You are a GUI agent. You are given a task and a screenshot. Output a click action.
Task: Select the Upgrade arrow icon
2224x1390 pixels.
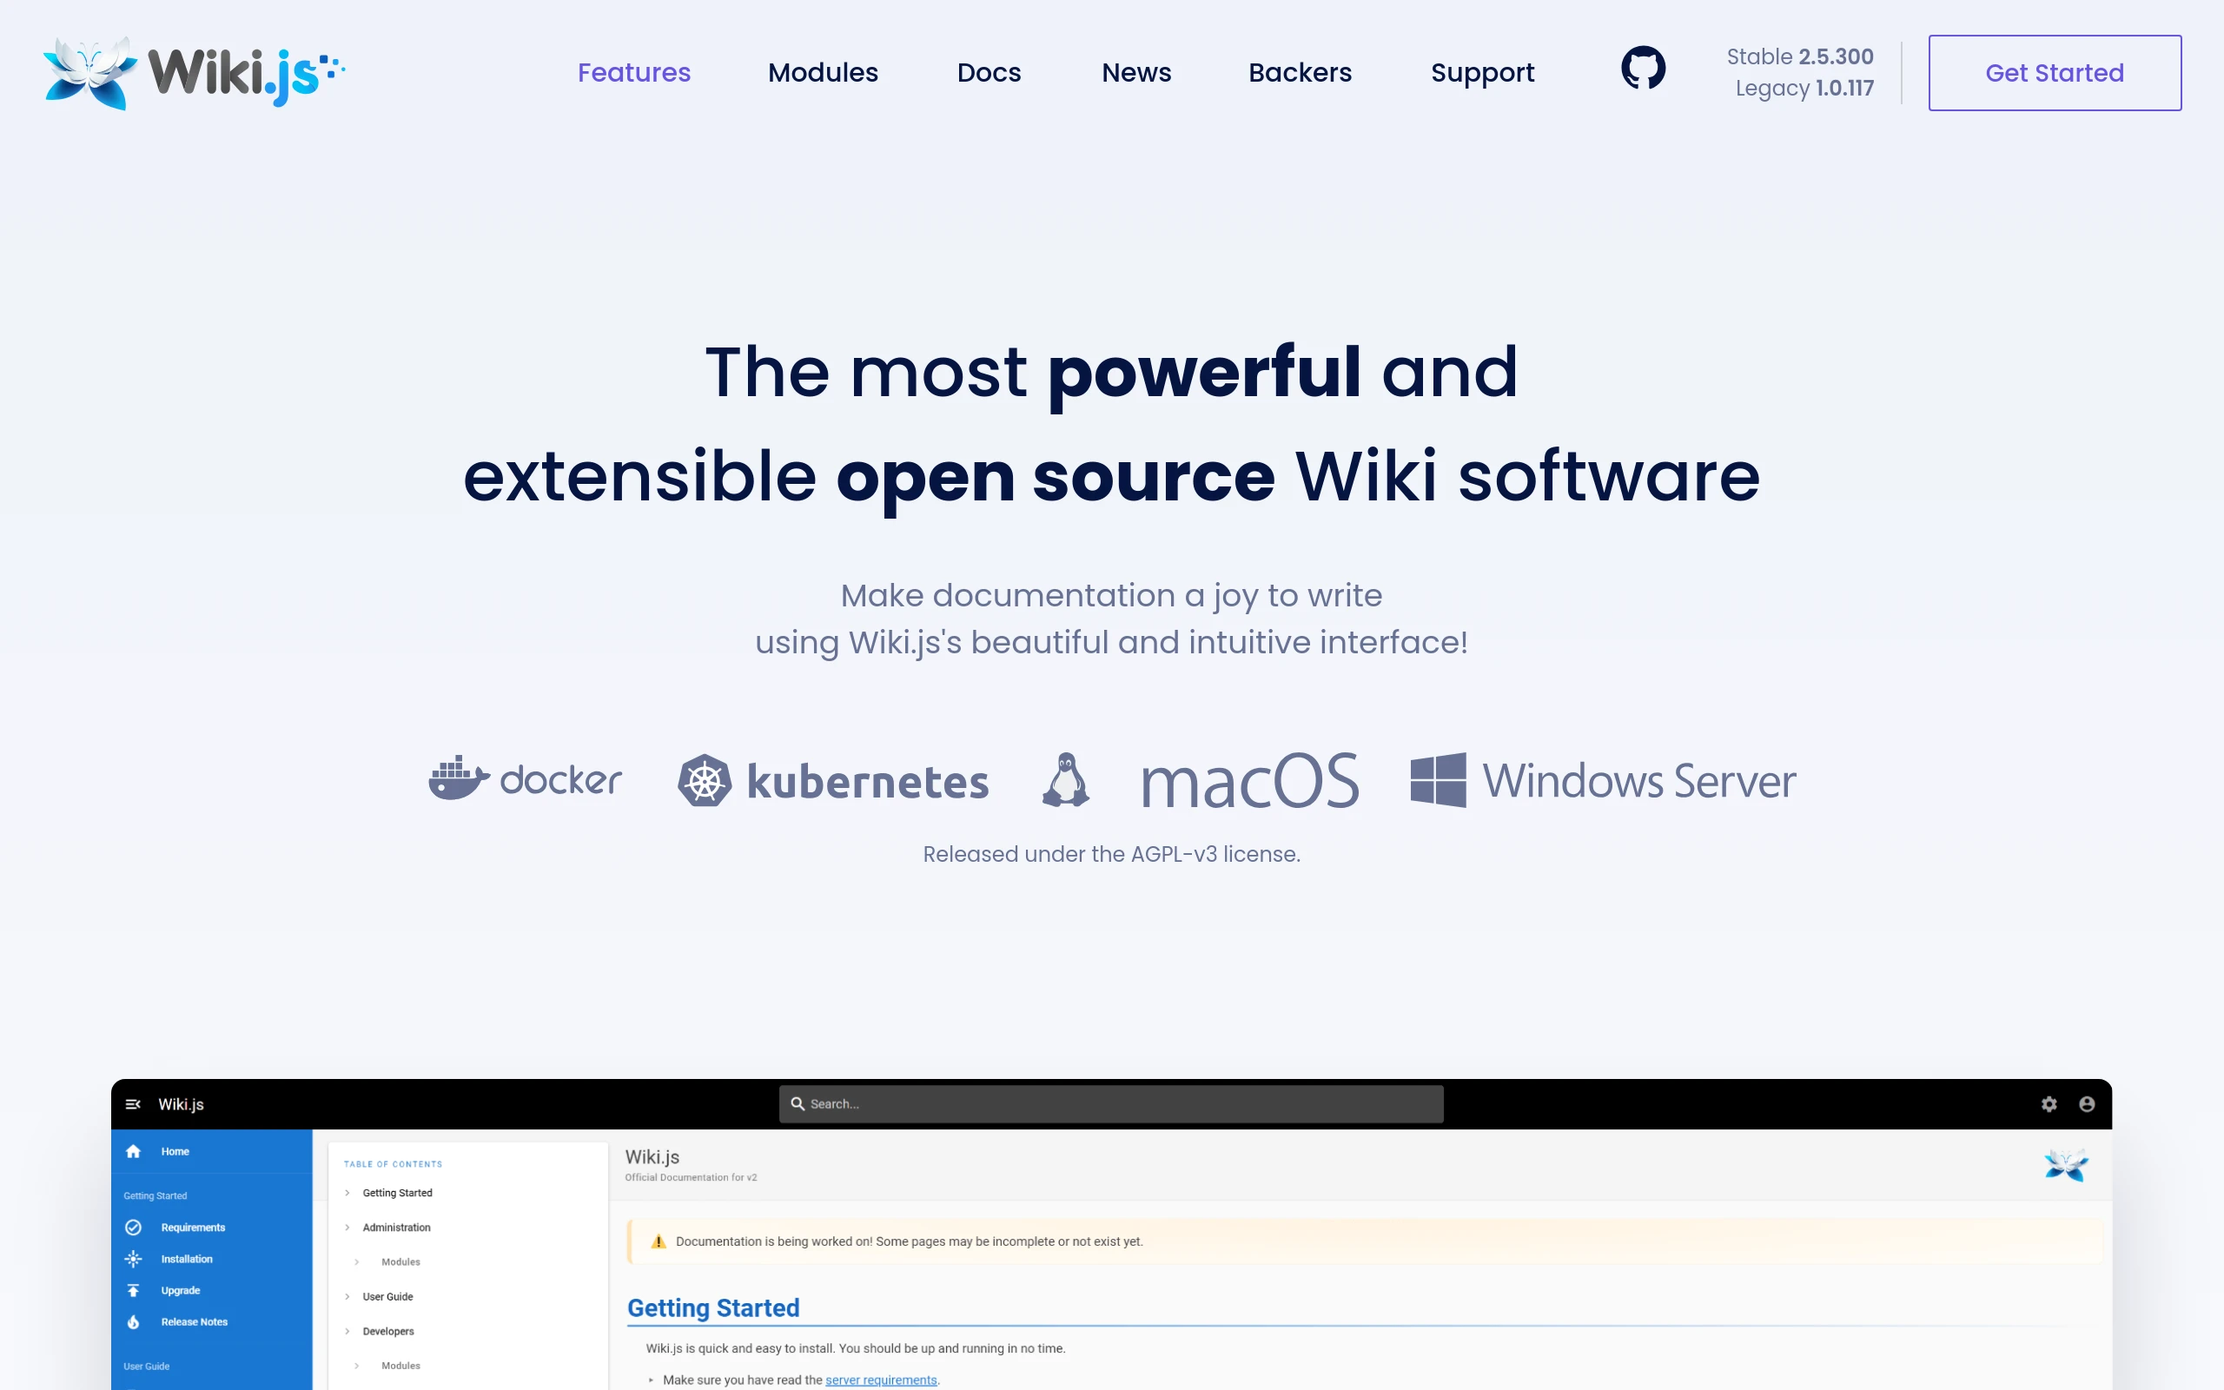[x=134, y=1290]
